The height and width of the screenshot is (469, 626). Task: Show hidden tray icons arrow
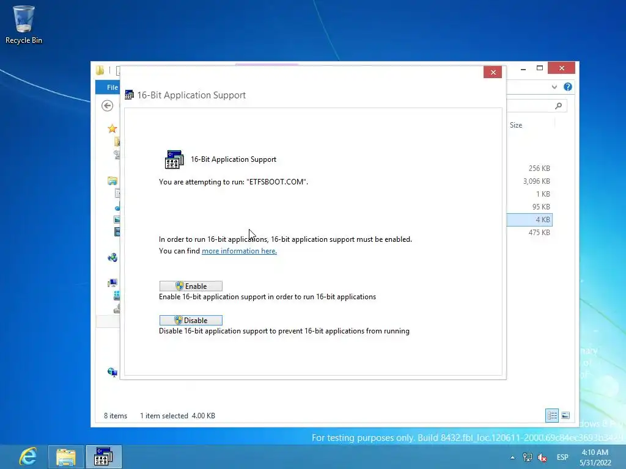coord(512,457)
